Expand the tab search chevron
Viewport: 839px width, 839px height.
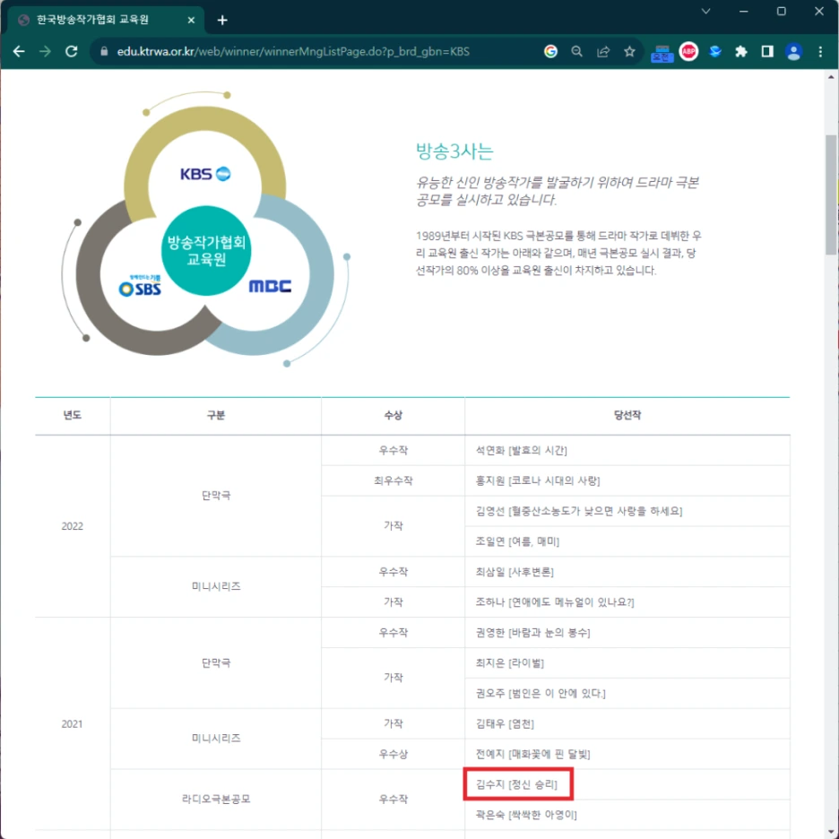(705, 12)
